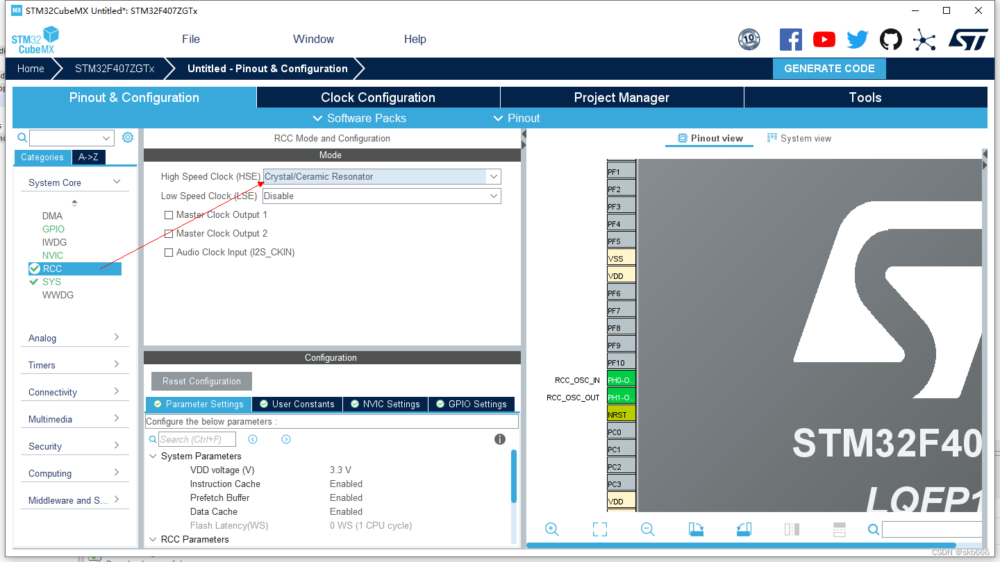Zoom in on the pinout view

click(551, 529)
